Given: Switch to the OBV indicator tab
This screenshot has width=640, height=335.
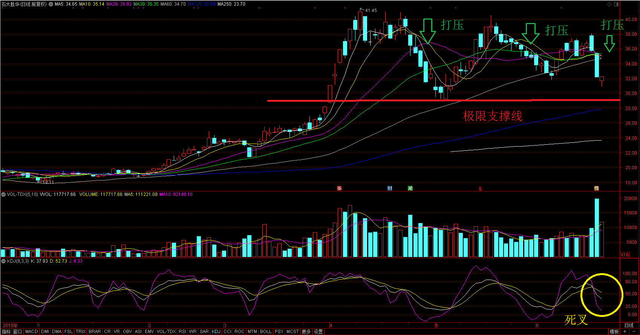Looking at the screenshot, I should (128, 332).
